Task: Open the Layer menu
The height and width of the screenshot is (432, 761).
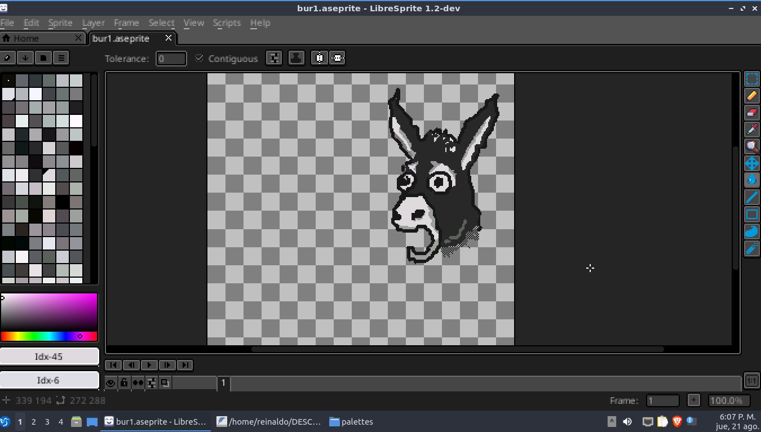Action: click(x=93, y=23)
